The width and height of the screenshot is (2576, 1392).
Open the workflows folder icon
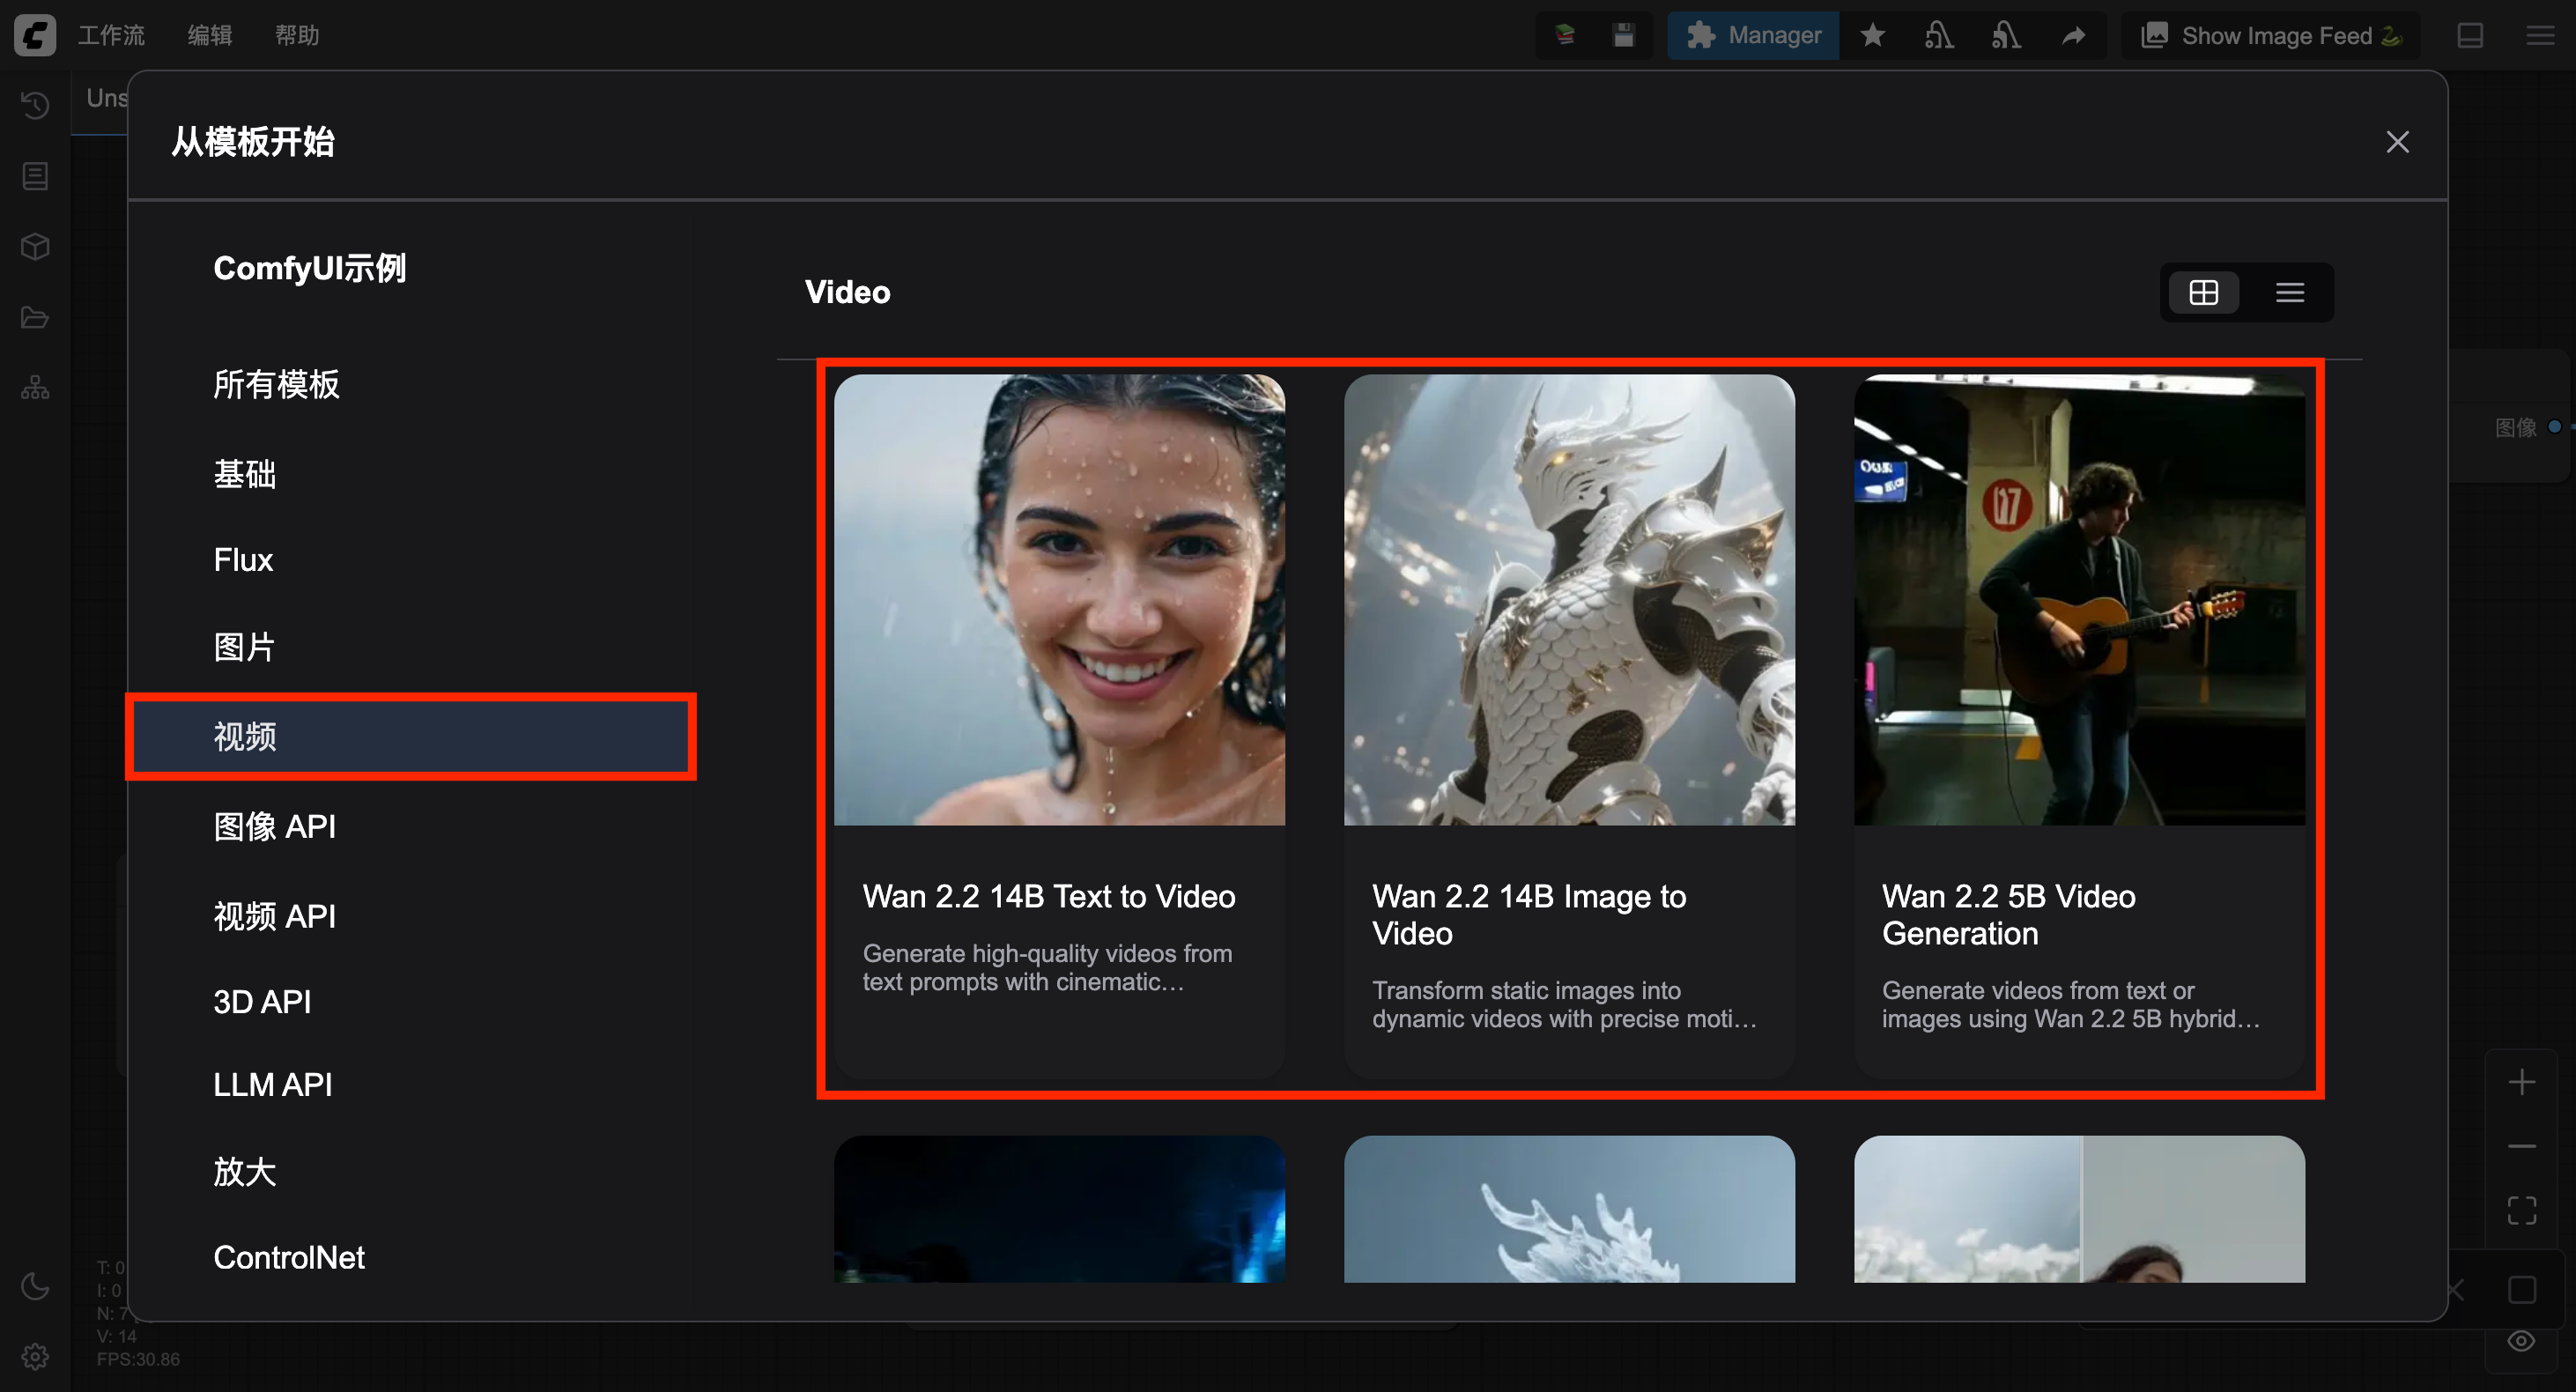(x=35, y=318)
